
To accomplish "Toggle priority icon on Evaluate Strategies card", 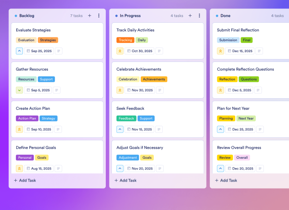I will (x=19, y=51).
